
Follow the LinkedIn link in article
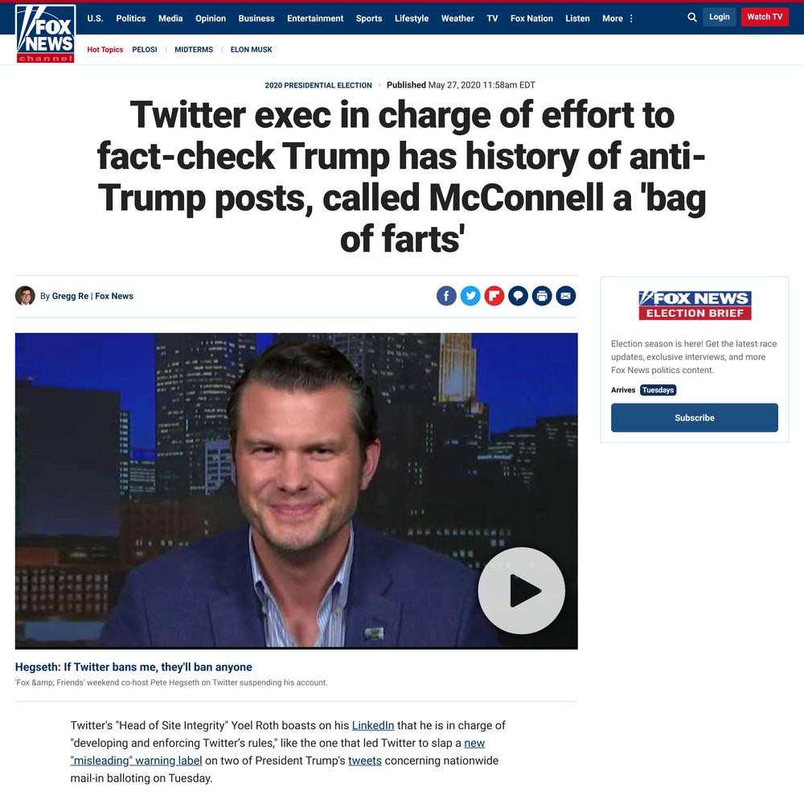tap(373, 725)
